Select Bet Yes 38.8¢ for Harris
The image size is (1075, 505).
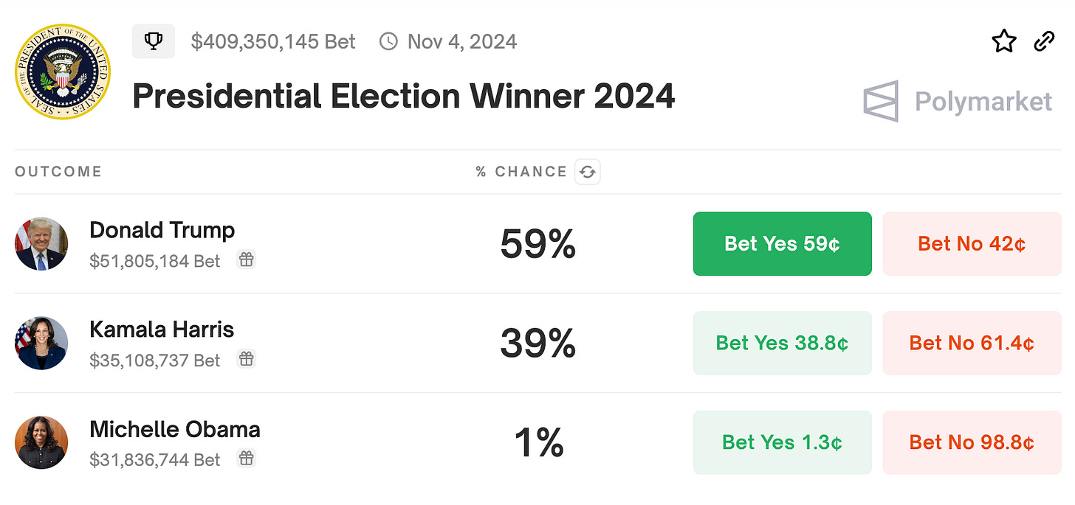(782, 343)
